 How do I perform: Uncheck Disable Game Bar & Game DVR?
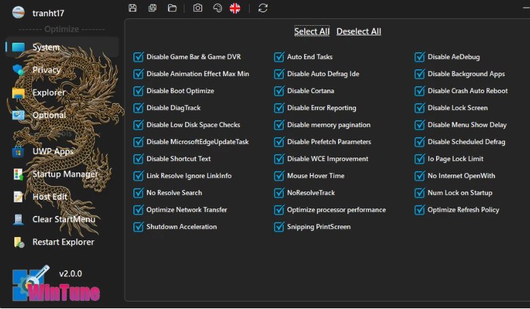[x=139, y=57]
